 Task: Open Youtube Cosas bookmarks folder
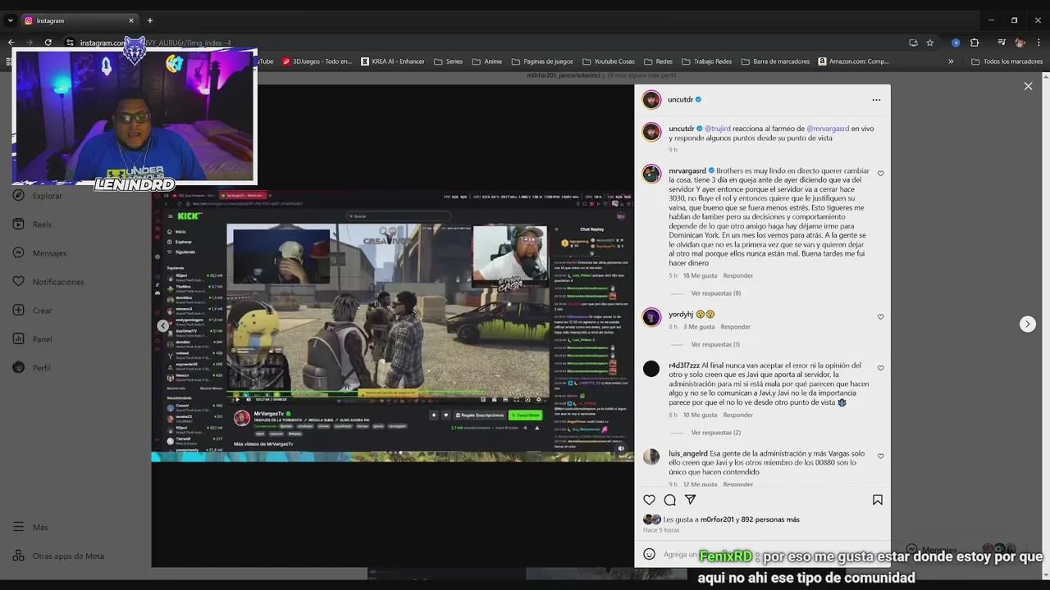tap(608, 61)
